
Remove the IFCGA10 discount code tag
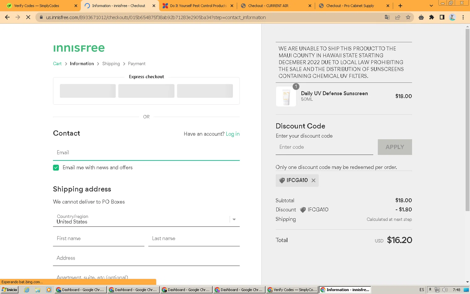[x=313, y=181]
